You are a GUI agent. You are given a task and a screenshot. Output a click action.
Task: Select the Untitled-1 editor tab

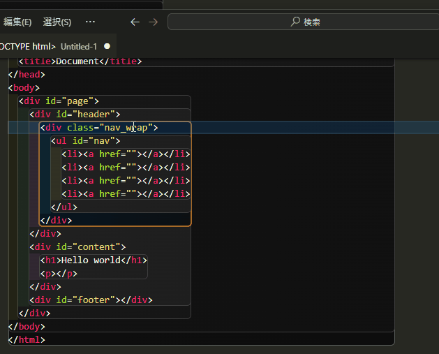click(x=78, y=46)
